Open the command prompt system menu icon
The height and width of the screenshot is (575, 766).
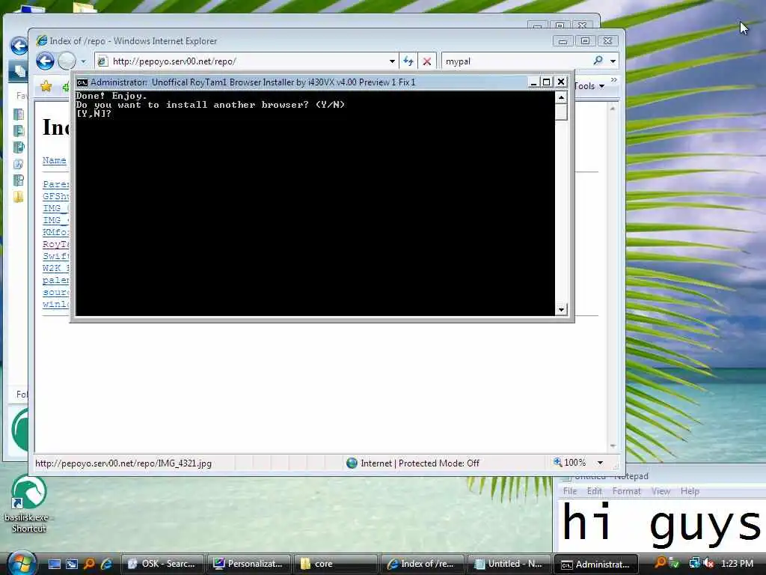click(82, 82)
